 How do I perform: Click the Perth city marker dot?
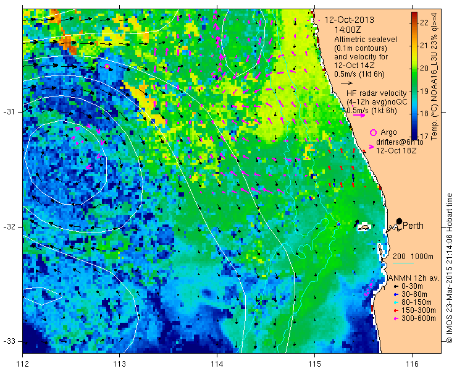[400, 221]
